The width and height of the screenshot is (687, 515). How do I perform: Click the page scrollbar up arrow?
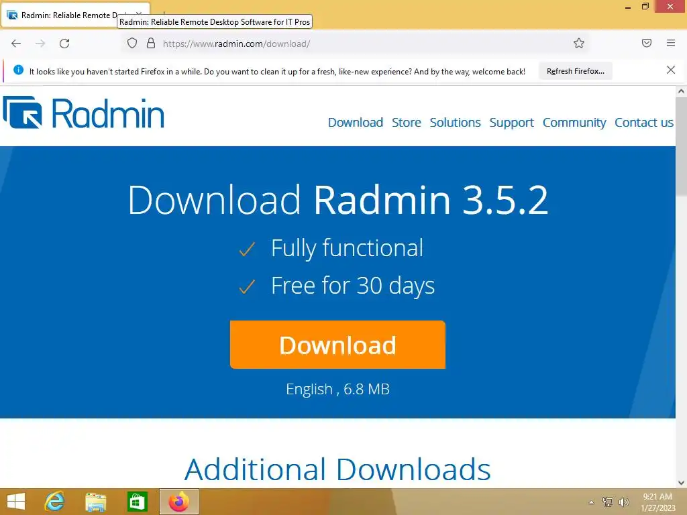[x=681, y=91]
